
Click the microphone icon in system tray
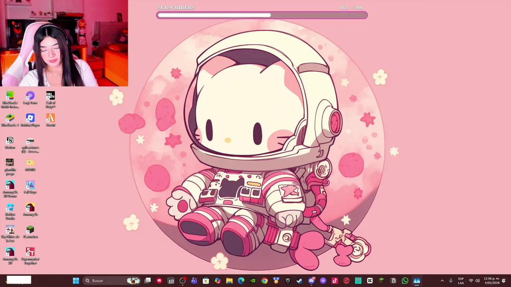click(451, 281)
